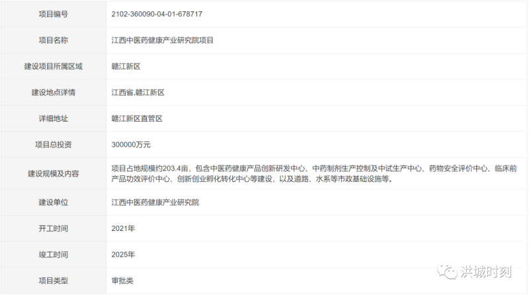Click the 详细地址 label

coord(54,118)
